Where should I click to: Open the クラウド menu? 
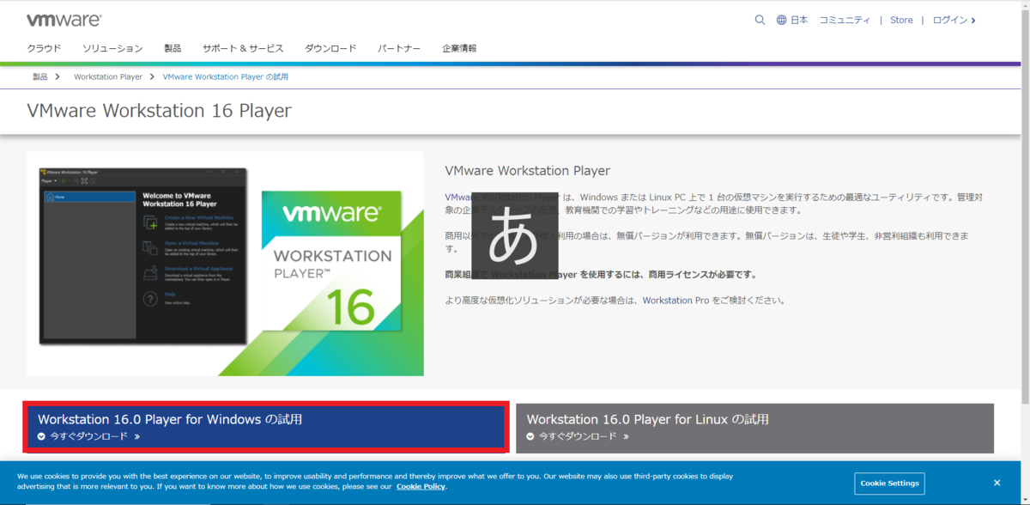[x=44, y=48]
